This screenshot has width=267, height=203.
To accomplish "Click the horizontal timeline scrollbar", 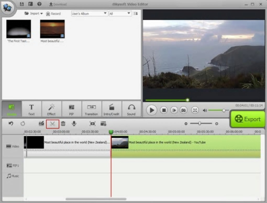I will 96,199.
